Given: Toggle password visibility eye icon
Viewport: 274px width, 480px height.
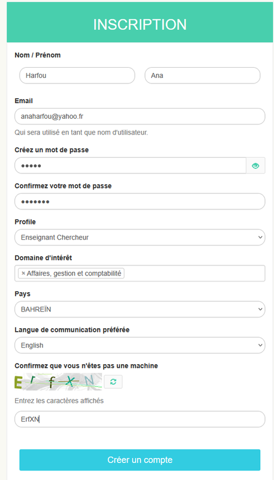Looking at the screenshot, I should click(x=255, y=166).
